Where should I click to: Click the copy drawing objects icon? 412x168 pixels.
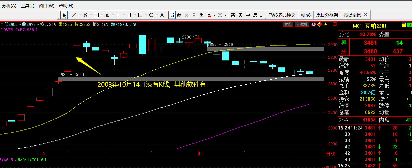(x=179, y=15)
